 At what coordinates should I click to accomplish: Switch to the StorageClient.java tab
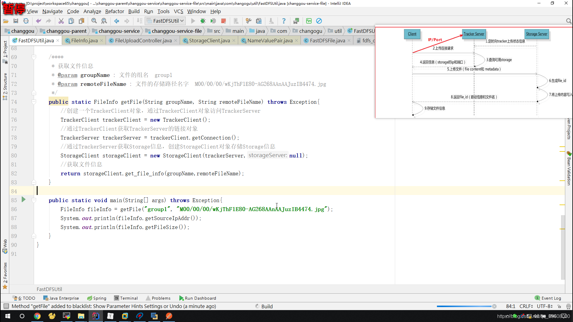(209, 41)
